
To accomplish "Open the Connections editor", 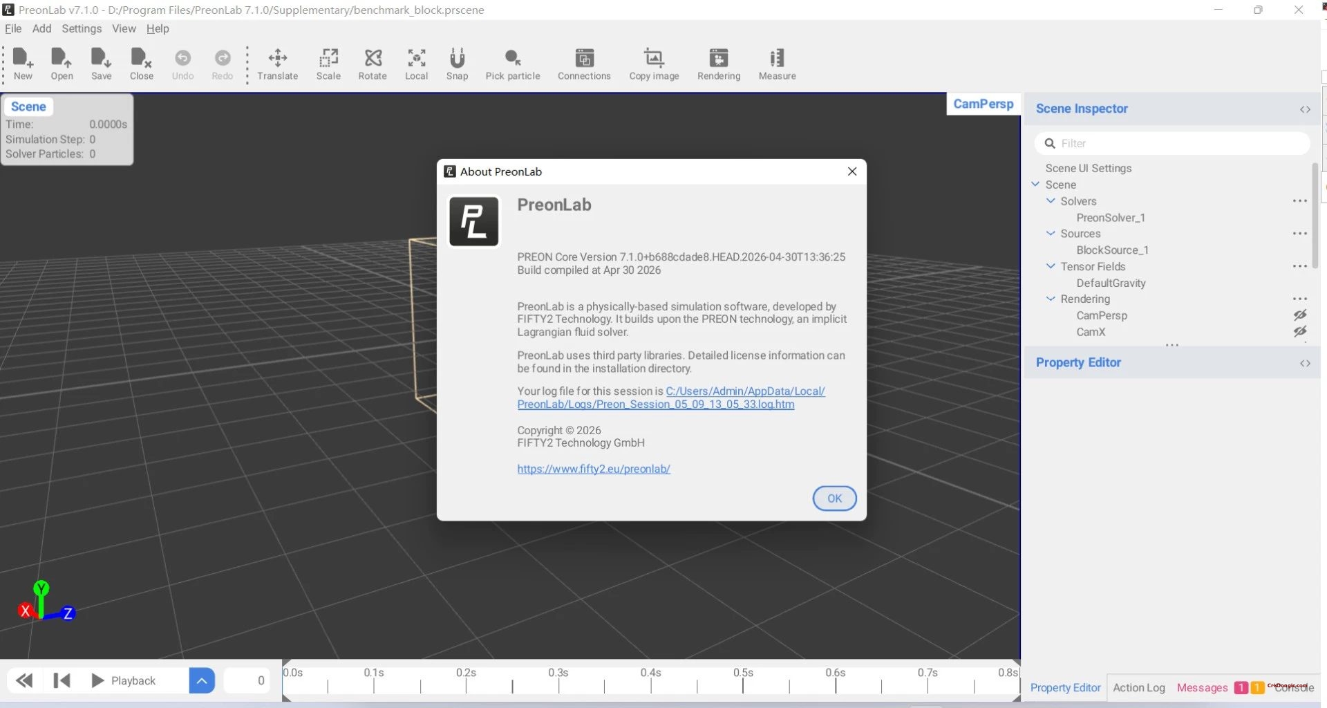I will tap(584, 64).
